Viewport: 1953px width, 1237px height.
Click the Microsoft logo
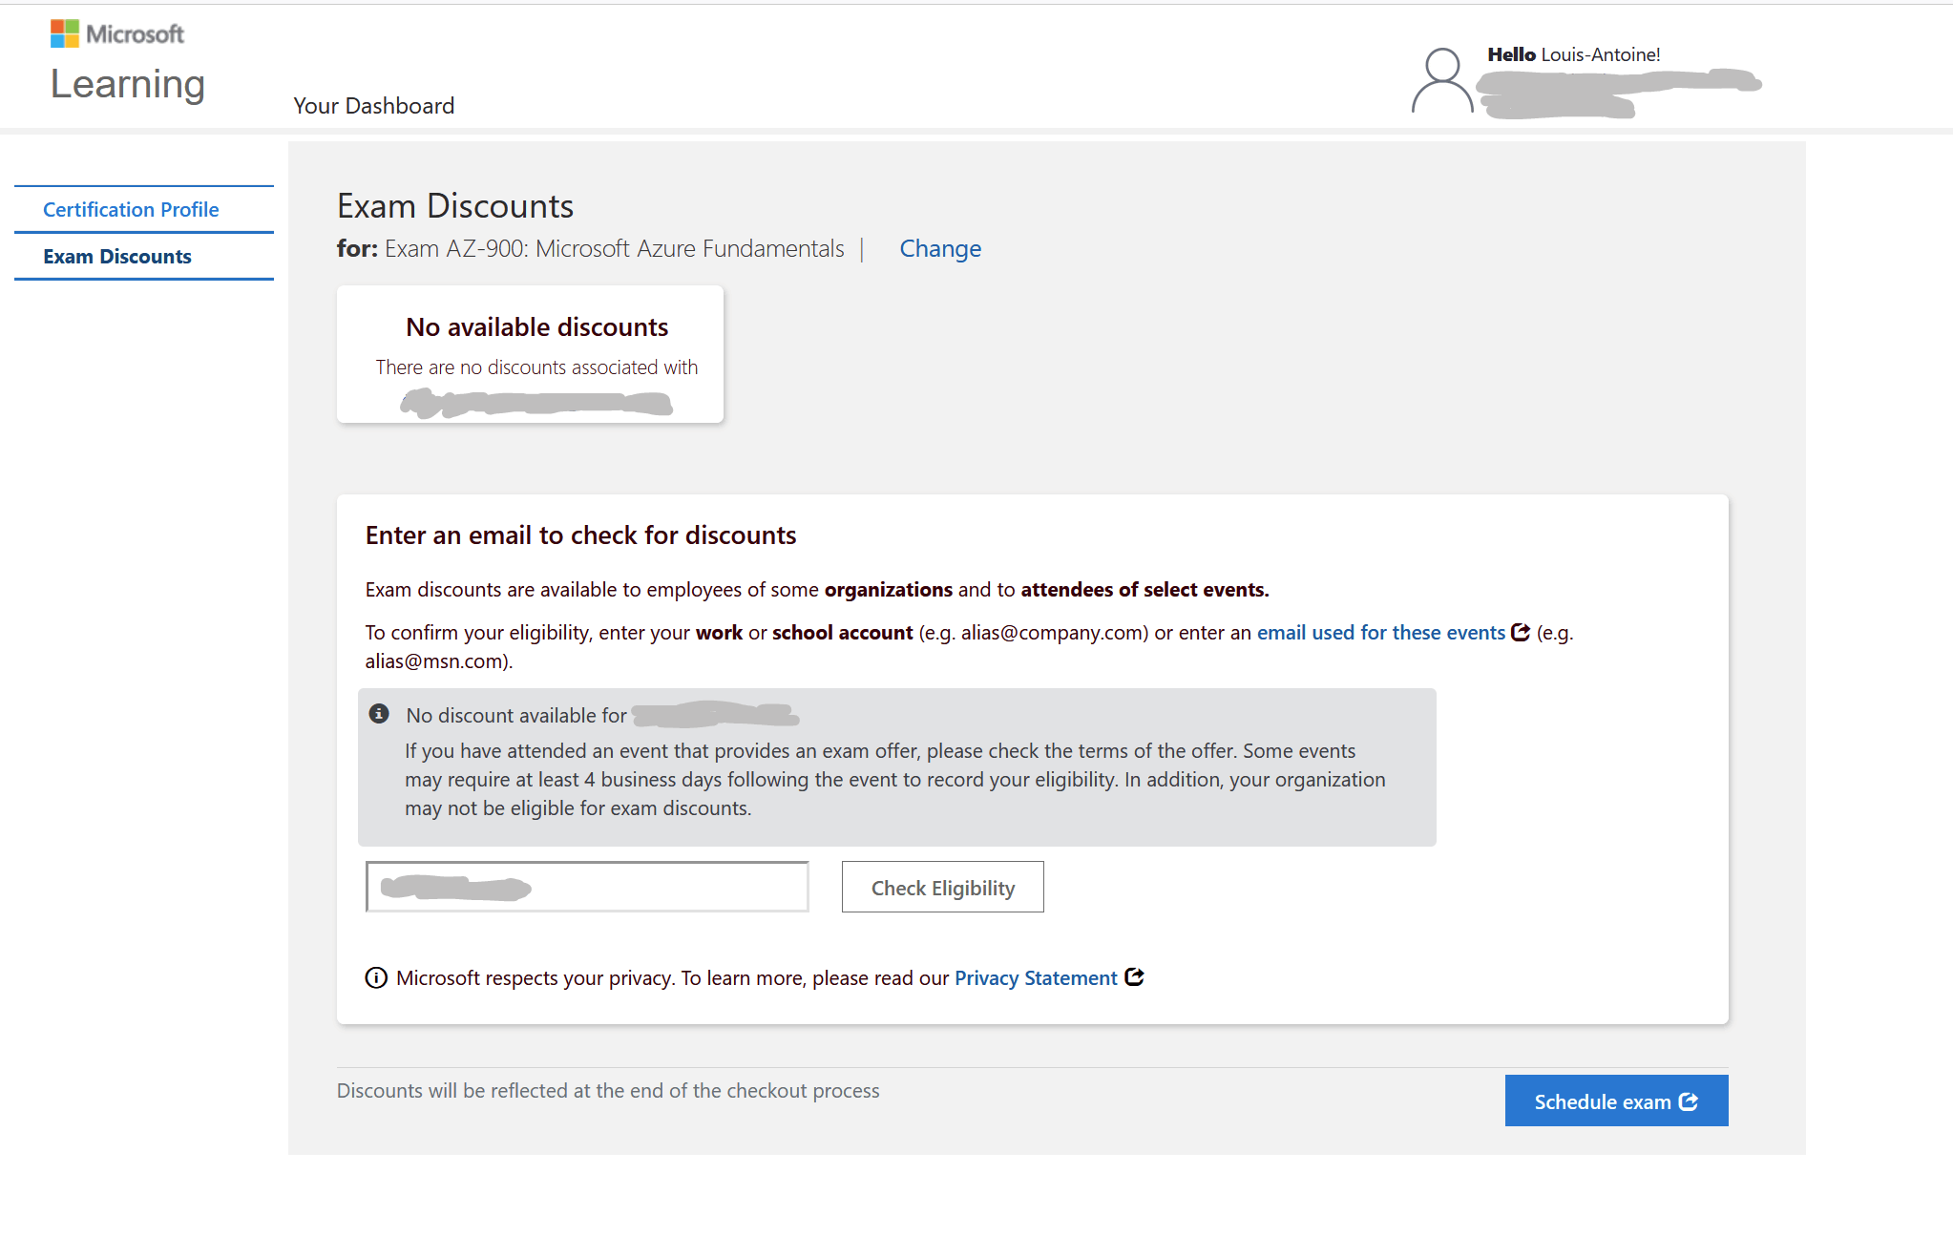116,34
